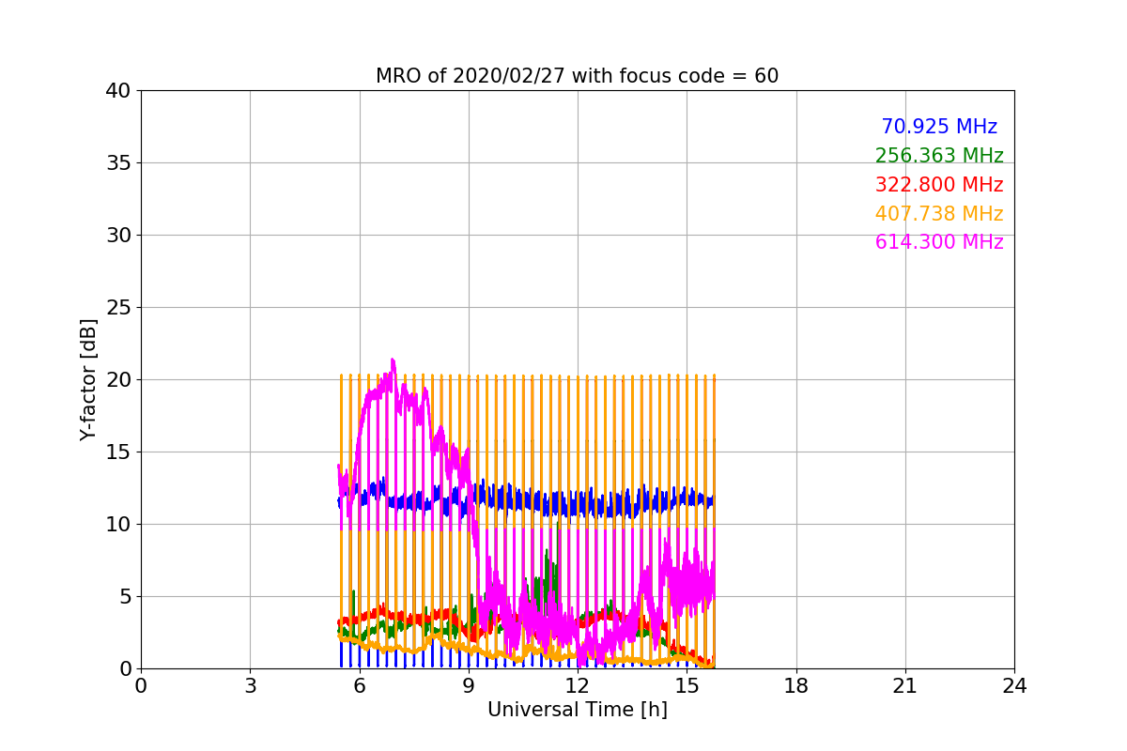Click the 'Universal Time [h]' axis label
The width and height of the screenshot is (1127, 751).
pyautogui.click(x=577, y=710)
